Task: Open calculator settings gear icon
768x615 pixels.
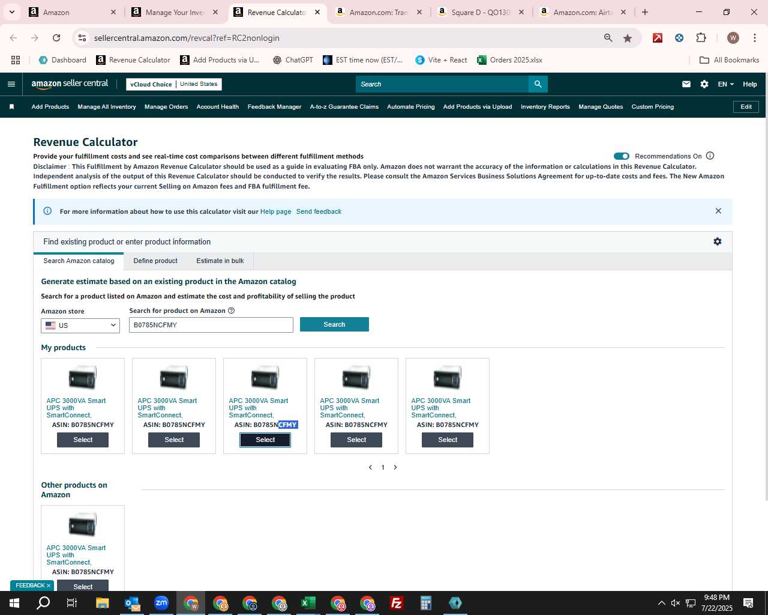Action: 718,241
